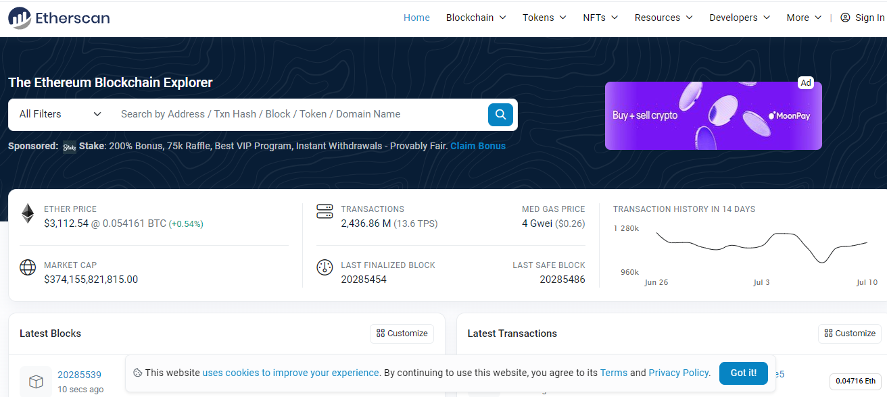The image size is (887, 397).
Task: Click the Transactions stack icon
Action: click(325, 211)
